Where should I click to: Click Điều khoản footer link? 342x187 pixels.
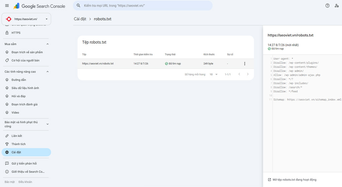point(25,182)
